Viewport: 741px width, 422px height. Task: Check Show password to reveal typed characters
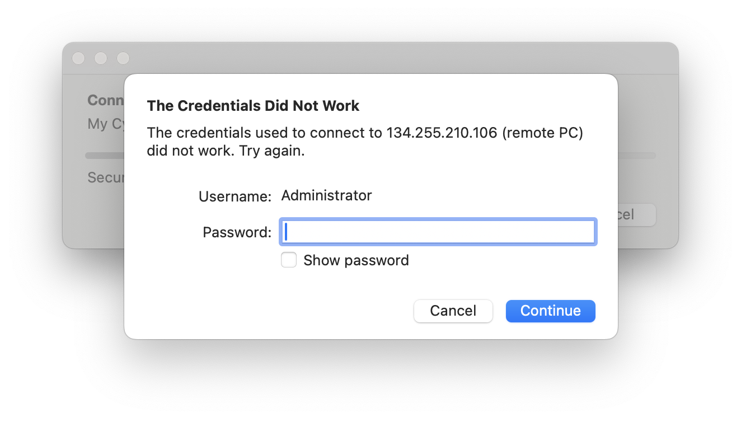pos(289,260)
